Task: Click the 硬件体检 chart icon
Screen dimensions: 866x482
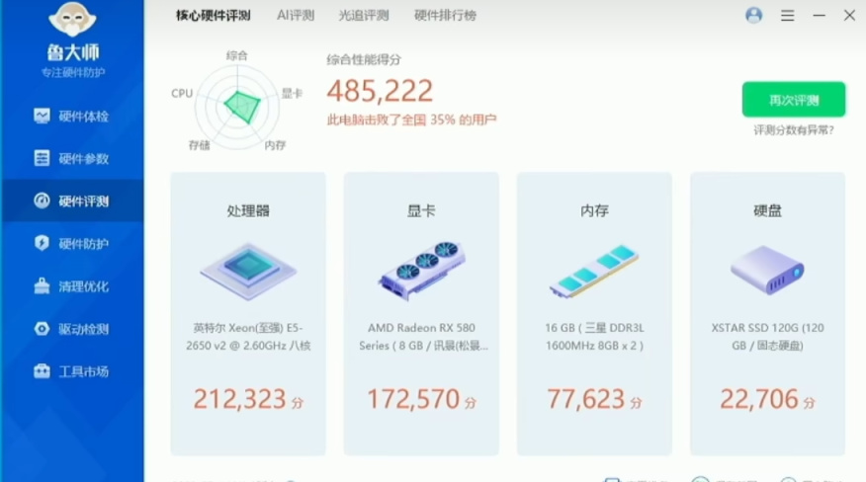Action: pyautogui.click(x=42, y=116)
